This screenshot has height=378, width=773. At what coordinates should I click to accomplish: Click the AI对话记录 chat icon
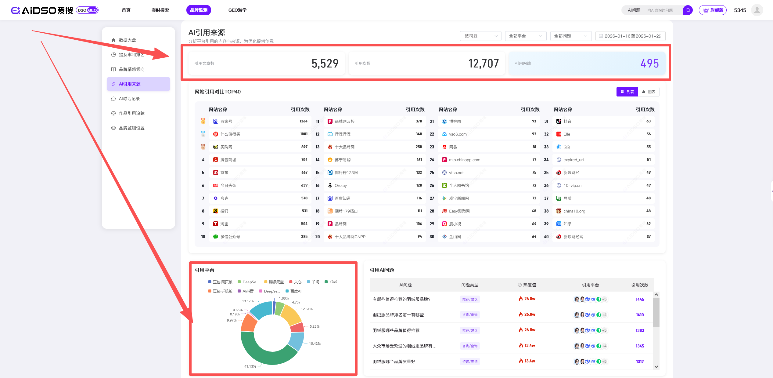(x=113, y=99)
